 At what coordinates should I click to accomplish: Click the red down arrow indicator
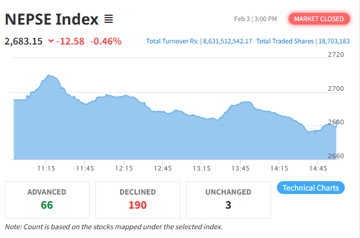52,41
